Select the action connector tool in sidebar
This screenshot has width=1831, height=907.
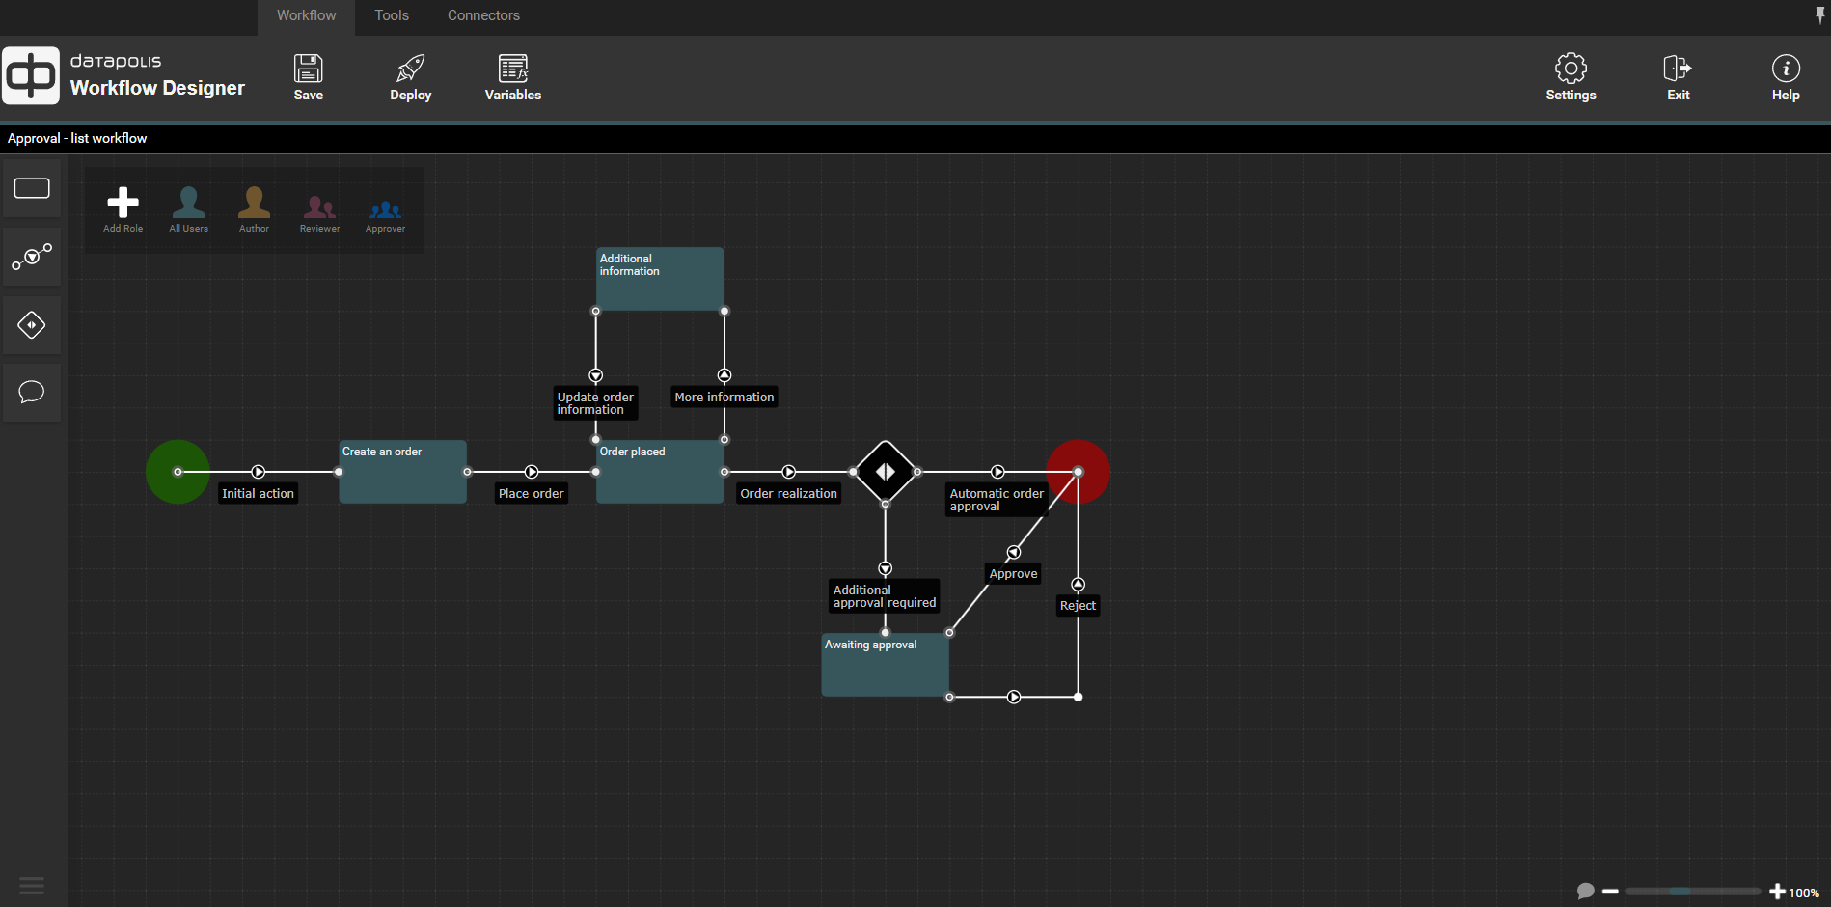32,257
